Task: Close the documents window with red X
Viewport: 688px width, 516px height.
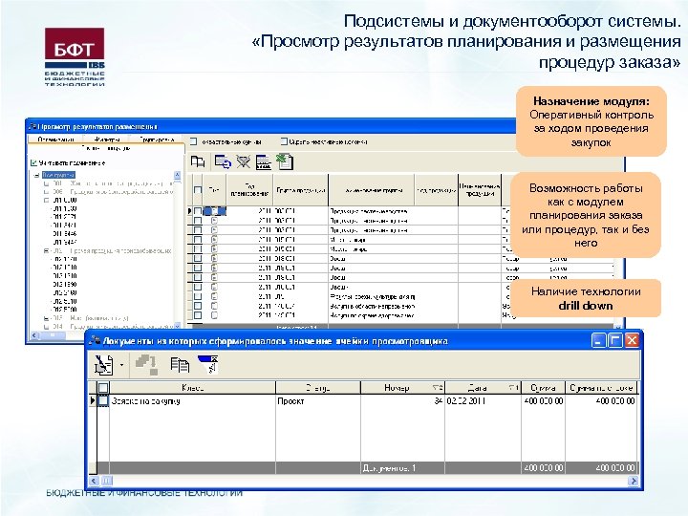Action: click(x=632, y=340)
